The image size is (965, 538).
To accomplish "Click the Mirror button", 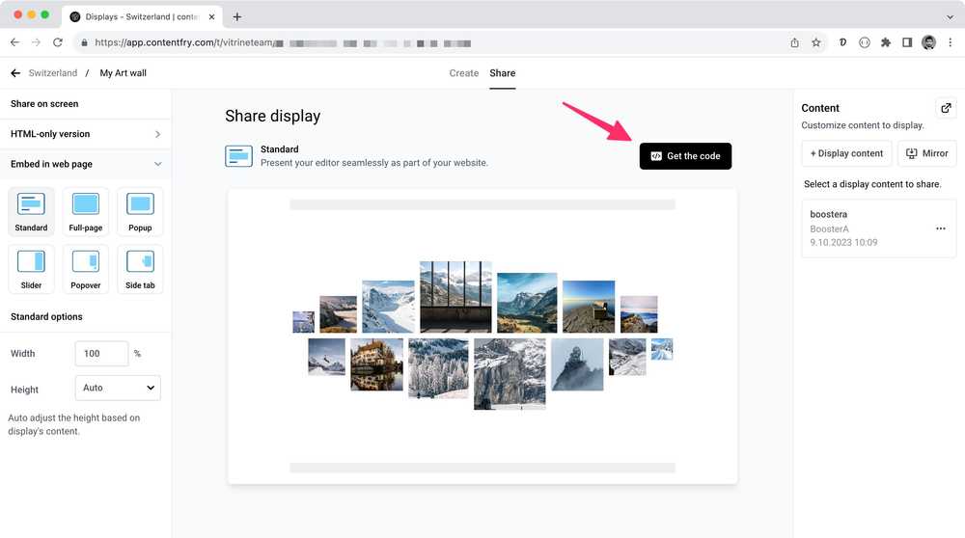I will [x=926, y=153].
